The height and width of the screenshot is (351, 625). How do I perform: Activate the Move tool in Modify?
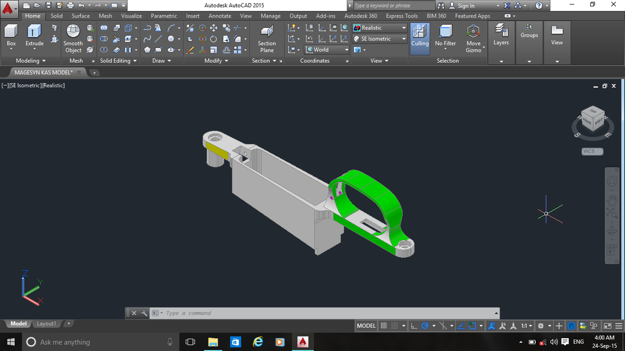(x=214, y=28)
